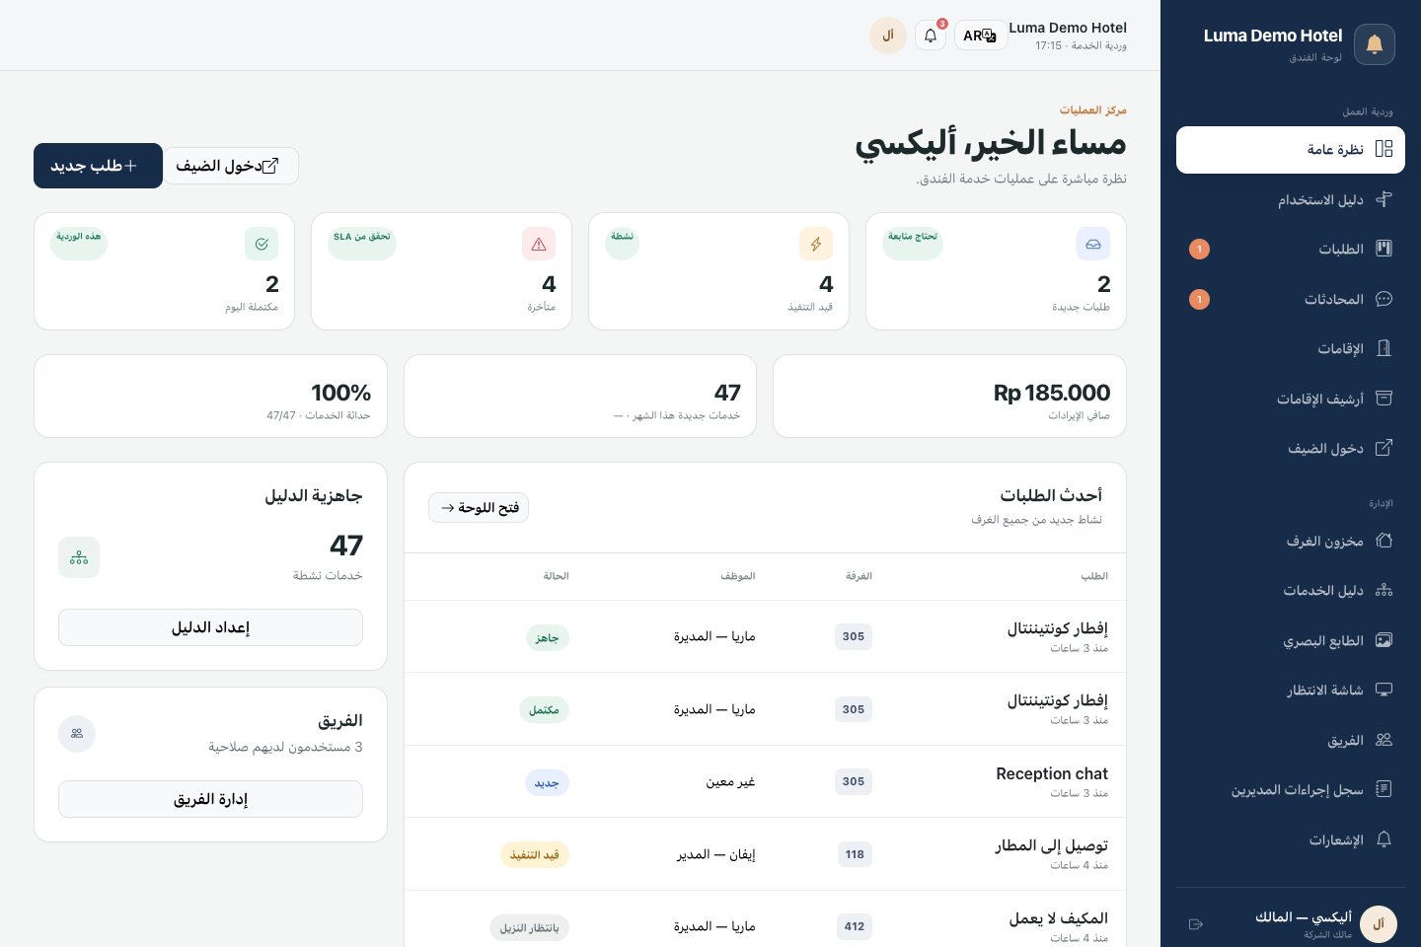
Task: Click the توصيل إلى المطار request
Action: pyautogui.click(x=765, y=854)
